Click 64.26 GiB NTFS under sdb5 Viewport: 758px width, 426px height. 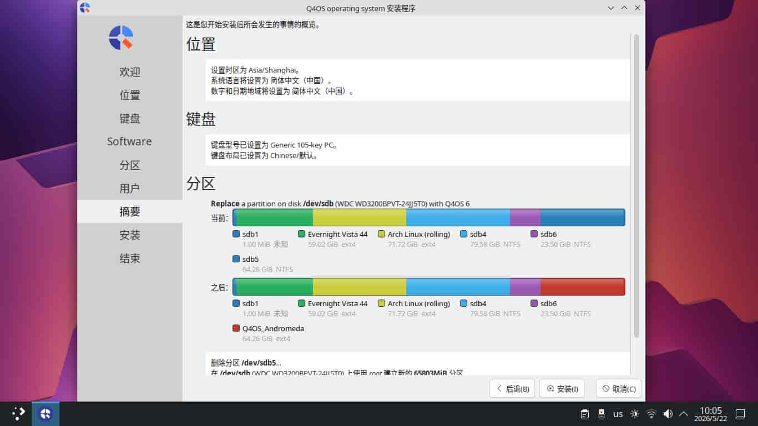(x=267, y=269)
